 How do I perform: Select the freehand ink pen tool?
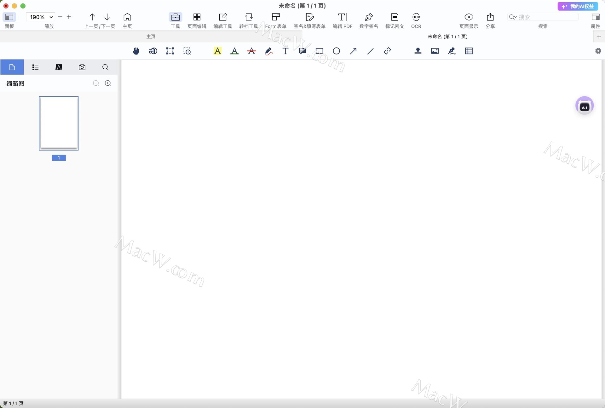[268, 51]
